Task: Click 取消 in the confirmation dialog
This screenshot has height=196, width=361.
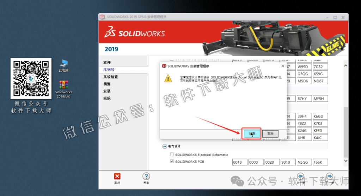Action: point(270,133)
